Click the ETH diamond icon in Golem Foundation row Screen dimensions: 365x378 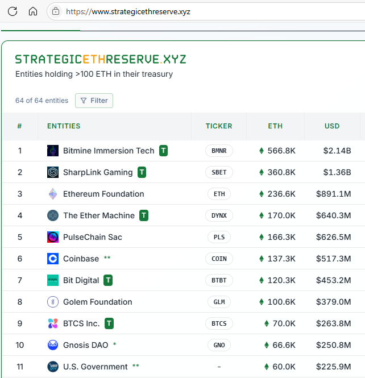click(x=262, y=302)
